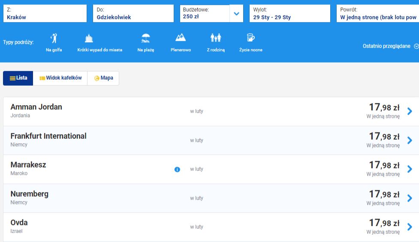Select the Na golfa label
The width and height of the screenshot is (419, 242).
tap(54, 50)
